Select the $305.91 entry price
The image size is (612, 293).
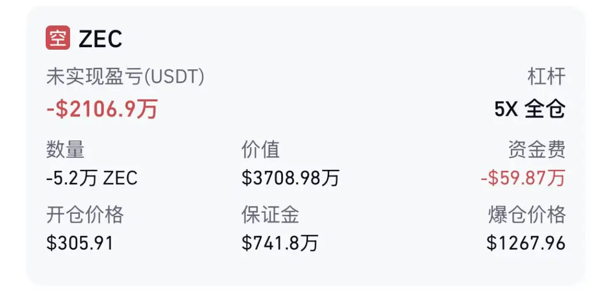click(x=79, y=243)
